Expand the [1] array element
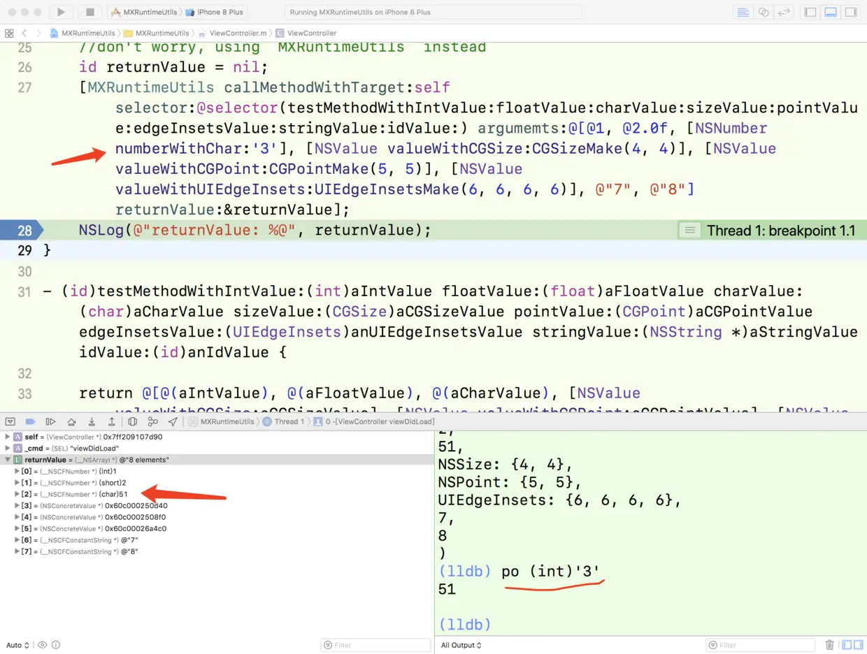 [x=17, y=482]
